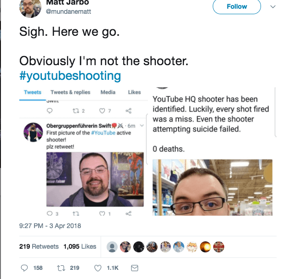Open the chevron menu beside the 6m timestamp

tap(142, 125)
